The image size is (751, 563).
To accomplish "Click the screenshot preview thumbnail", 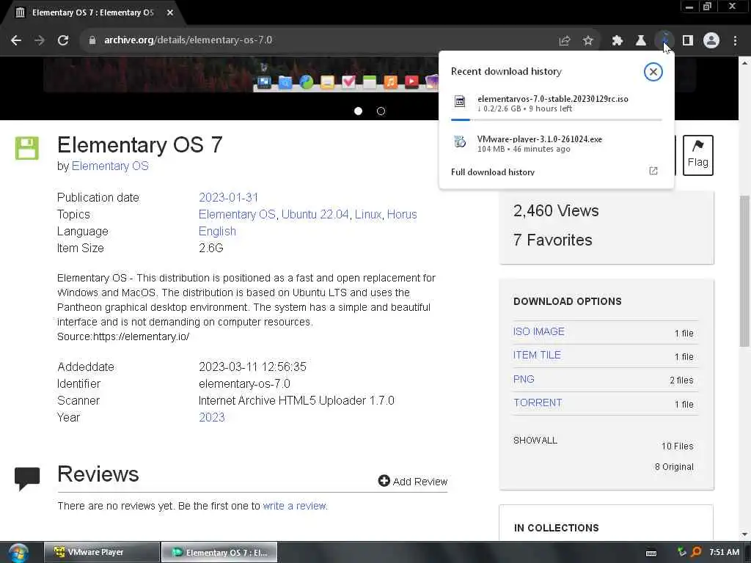I will 240,74.
